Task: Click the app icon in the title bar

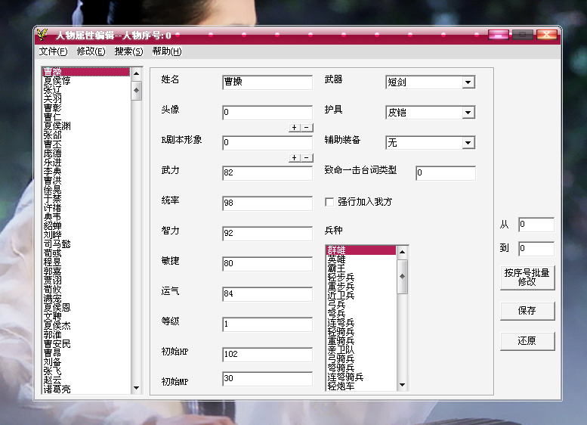Action: 43,35
